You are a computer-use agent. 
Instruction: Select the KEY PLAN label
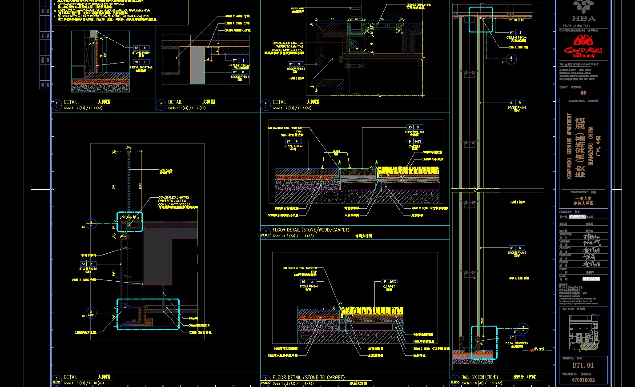568,308
